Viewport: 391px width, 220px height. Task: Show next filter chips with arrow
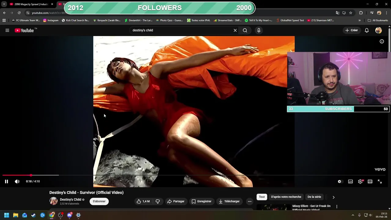click(x=333, y=197)
